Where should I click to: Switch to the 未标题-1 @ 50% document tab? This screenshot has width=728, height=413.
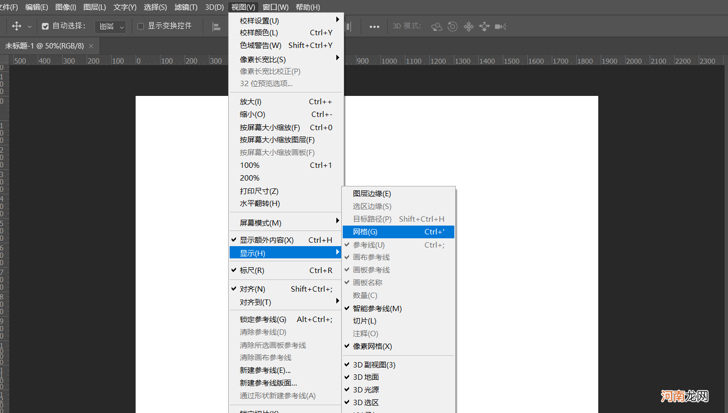45,46
